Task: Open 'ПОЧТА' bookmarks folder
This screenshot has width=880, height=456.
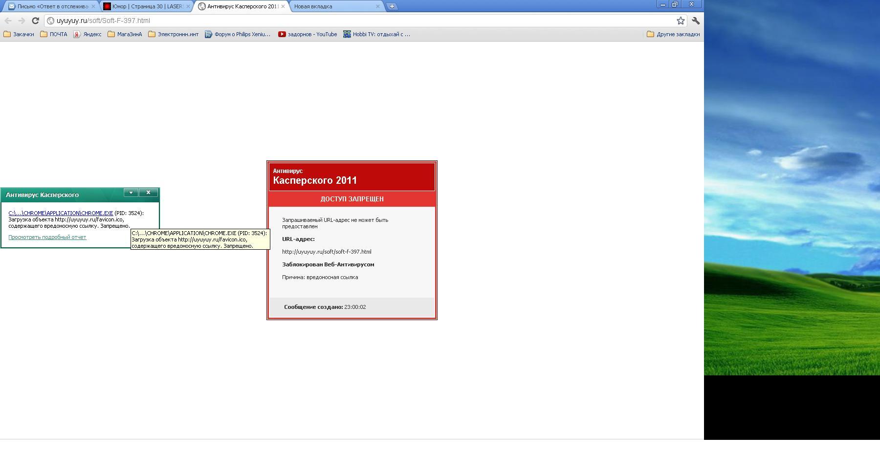Action: [x=54, y=34]
